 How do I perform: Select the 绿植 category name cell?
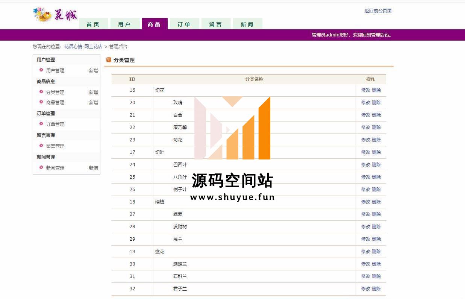point(254,202)
